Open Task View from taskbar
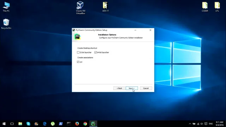 point(12,124)
